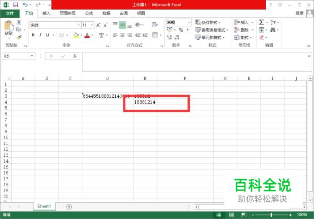Open the font name dropdown (宋体)
This screenshot has width=314, height=219.
click(x=78, y=25)
